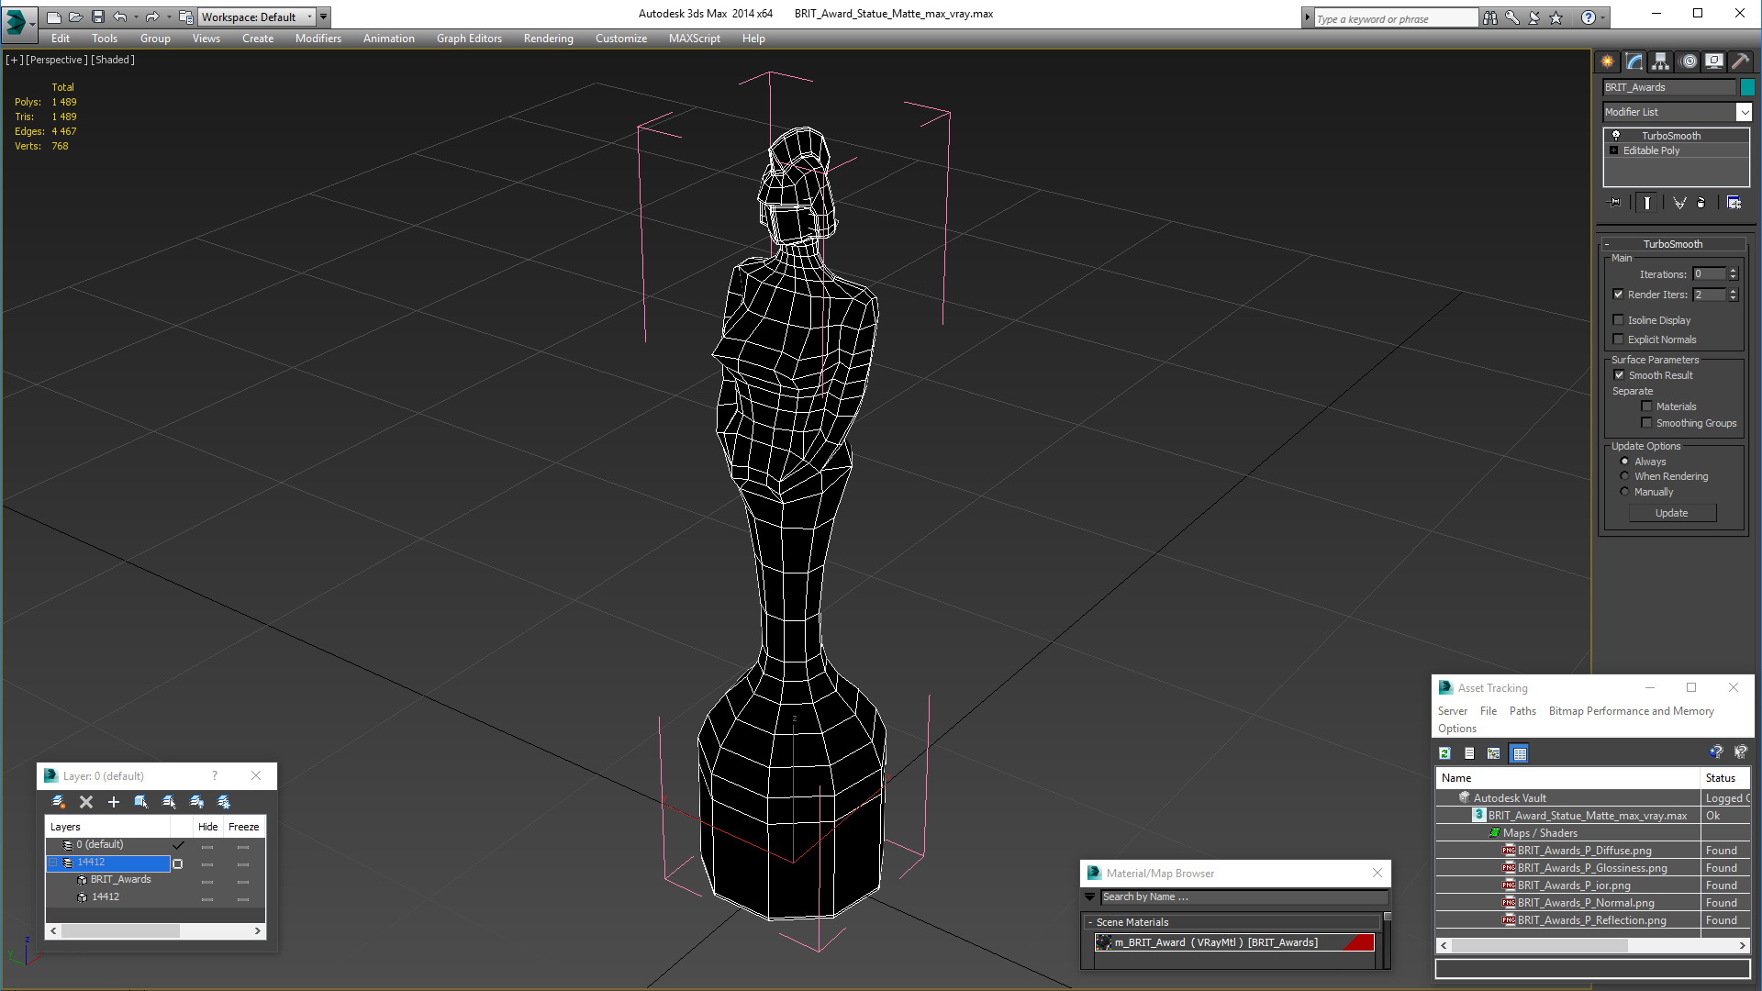The image size is (1762, 991).
Task: Open the Modify command panel tab
Action: tap(1634, 61)
